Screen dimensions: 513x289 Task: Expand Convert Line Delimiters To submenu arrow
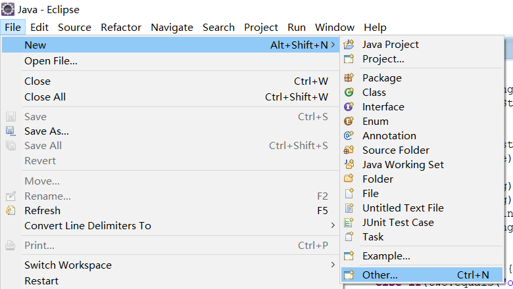[333, 225]
